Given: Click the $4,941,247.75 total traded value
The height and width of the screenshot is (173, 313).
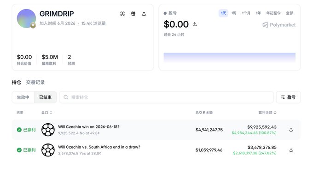Looking at the screenshot, I should tap(209, 130).
